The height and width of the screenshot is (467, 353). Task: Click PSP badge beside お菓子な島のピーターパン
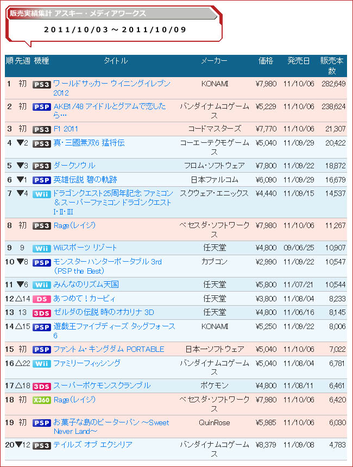pos(42,423)
